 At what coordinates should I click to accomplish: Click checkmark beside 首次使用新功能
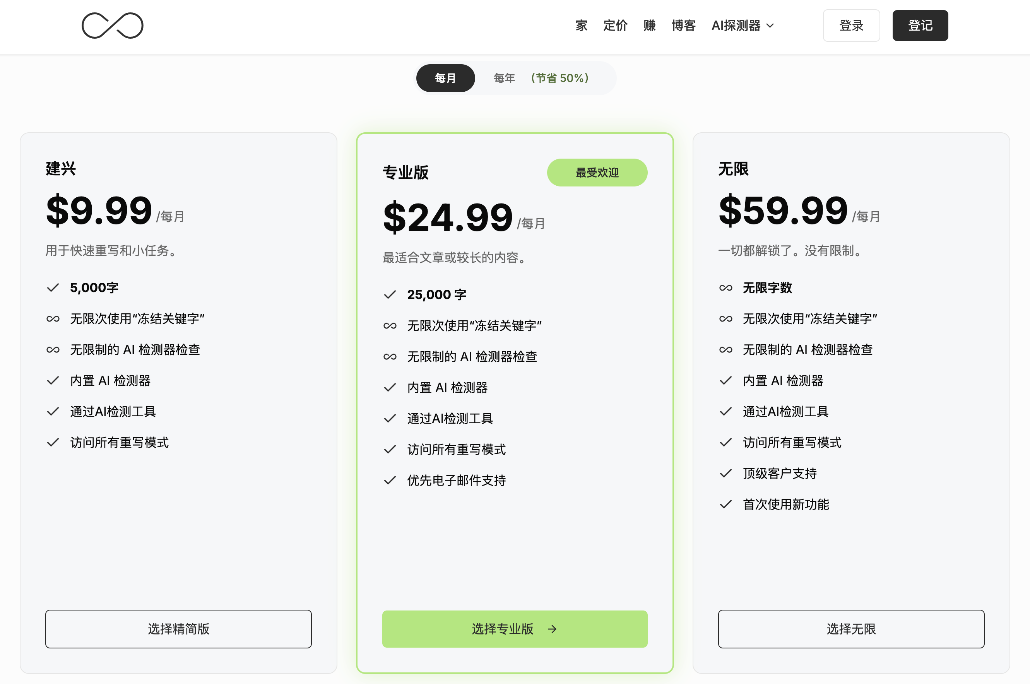point(725,504)
